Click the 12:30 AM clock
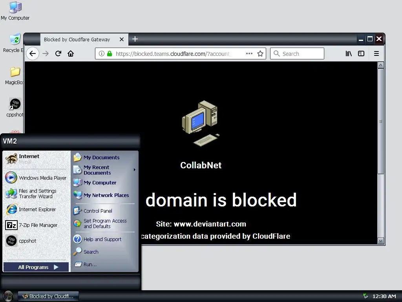Image resolution: width=402 pixels, height=302 pixels. pos(384,296)
